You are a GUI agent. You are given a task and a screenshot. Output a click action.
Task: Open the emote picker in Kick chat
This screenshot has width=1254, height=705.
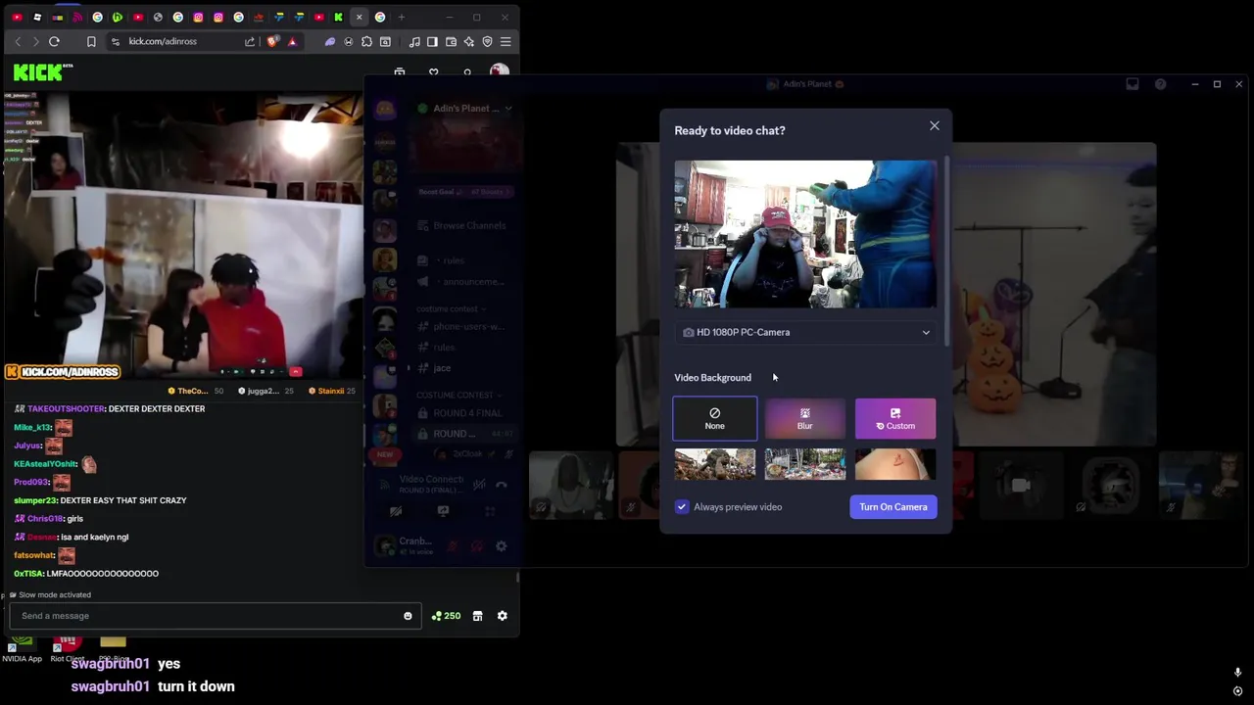[408, 616]
